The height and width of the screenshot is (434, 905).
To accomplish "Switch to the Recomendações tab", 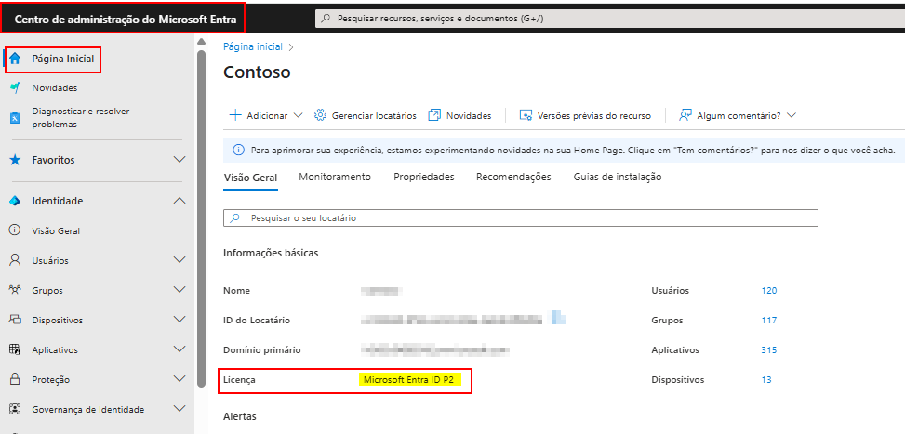I will (513, 177).
